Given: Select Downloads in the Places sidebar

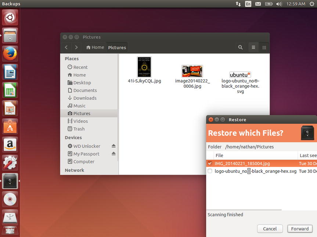Looking at the screenshot, I should click(x=84, y=98).
